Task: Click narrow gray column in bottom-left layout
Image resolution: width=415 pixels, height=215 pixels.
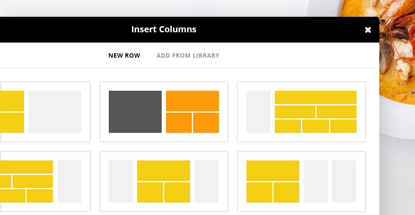Action: tap(69, 181)
